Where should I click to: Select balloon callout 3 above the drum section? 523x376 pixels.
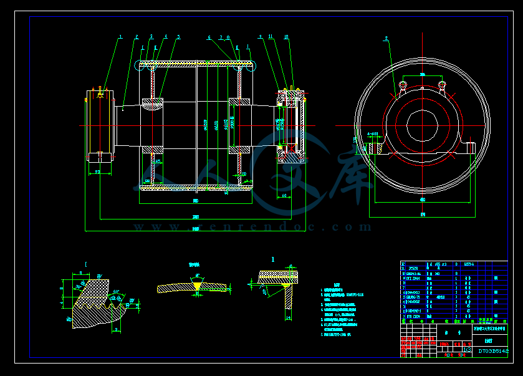point(151,36)
